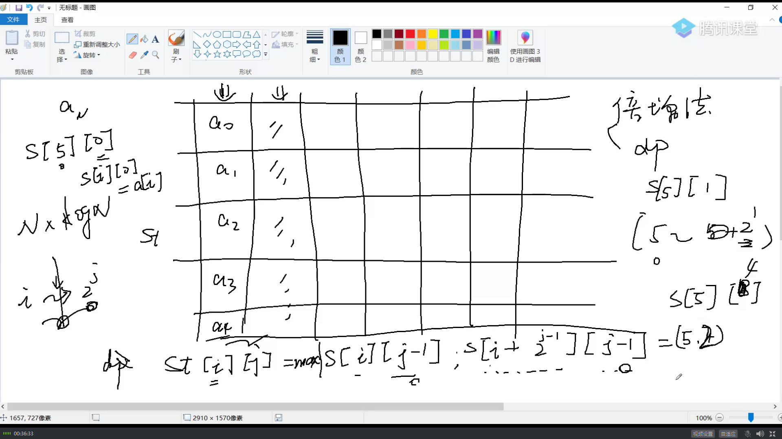The image size is (782, 439).
Task: Click 使用画图3D进行编辑
Action: pos(525,46)
